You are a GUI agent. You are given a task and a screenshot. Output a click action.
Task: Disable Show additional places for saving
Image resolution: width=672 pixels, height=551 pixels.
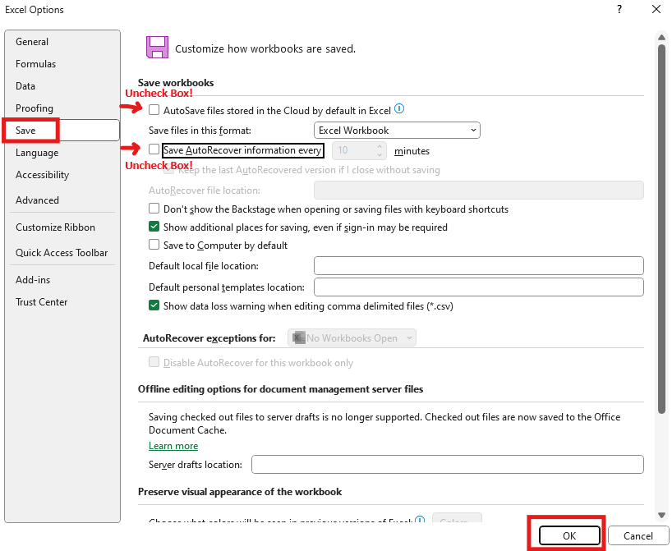154,227
